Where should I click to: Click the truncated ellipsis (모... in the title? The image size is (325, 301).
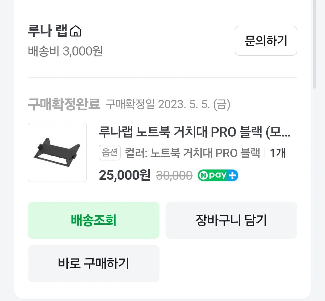coord(278,132)
